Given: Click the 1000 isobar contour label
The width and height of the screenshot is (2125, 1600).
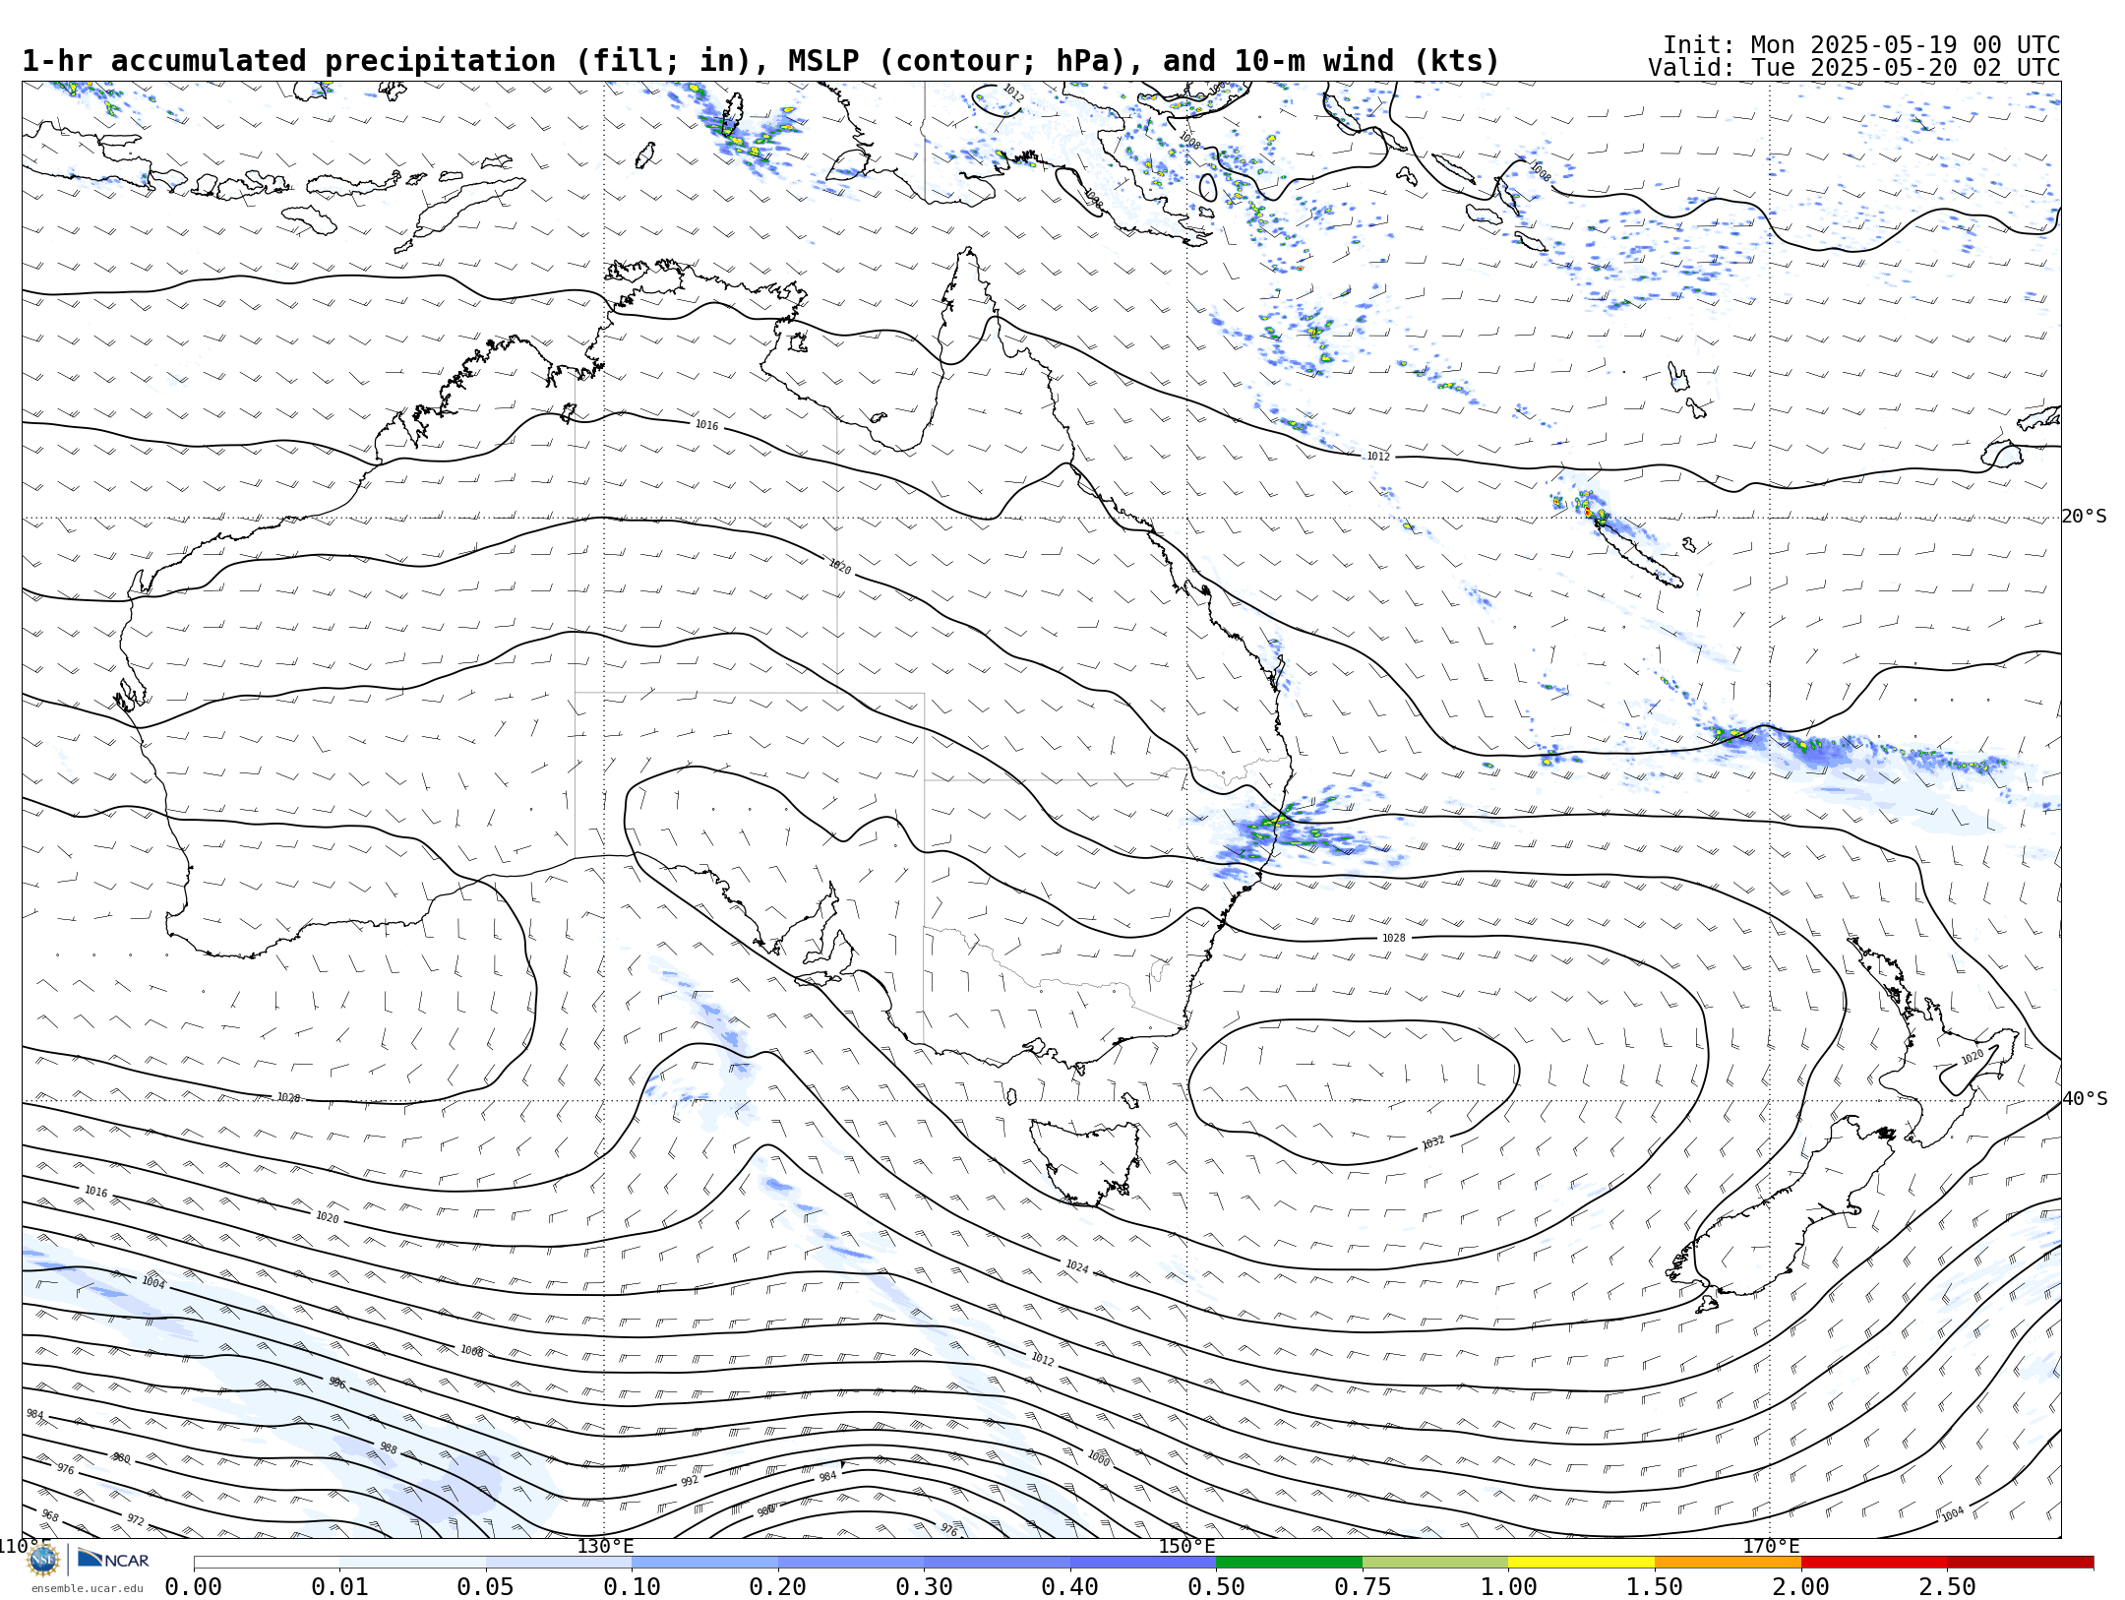Looking at the screenshot, I should [x=1099, y=1458].
